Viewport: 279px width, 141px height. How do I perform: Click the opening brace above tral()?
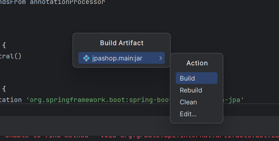tap(4, 45)
